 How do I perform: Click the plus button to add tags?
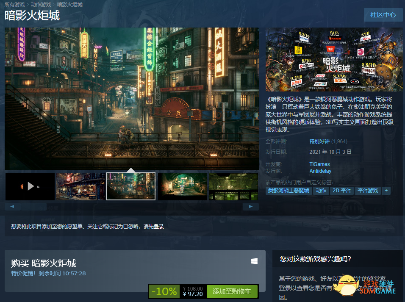pyautogui.click(x=386, y=191)
